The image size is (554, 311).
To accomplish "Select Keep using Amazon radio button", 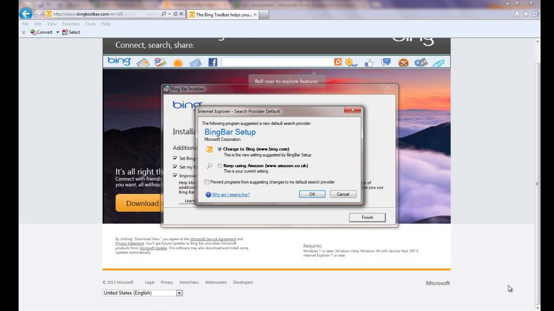I will (220, 165).
